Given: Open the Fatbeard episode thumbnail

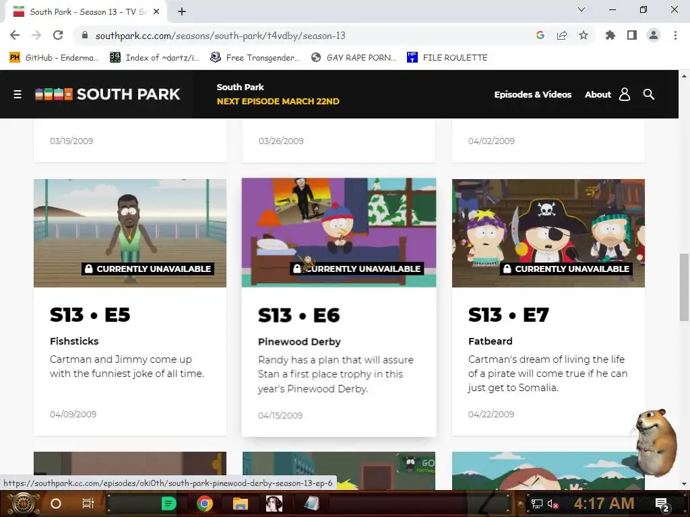Looking at the screenshot, I should pos(548,233).
